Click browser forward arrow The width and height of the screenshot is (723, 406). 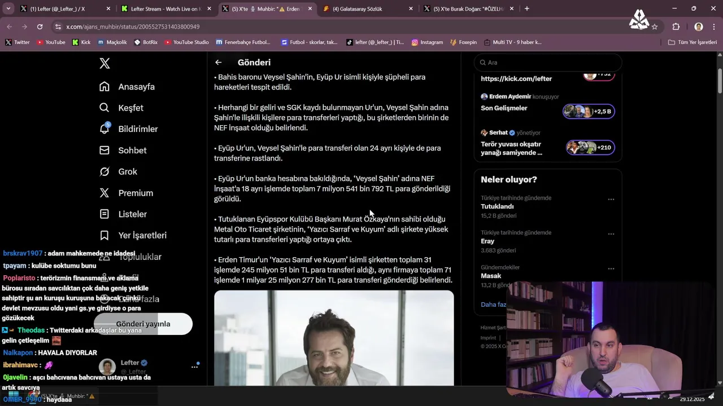(24, 27)
